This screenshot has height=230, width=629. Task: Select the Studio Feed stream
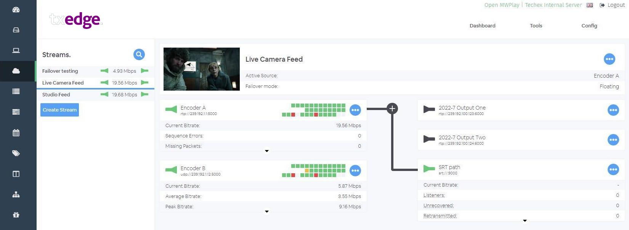pos(56,94)
